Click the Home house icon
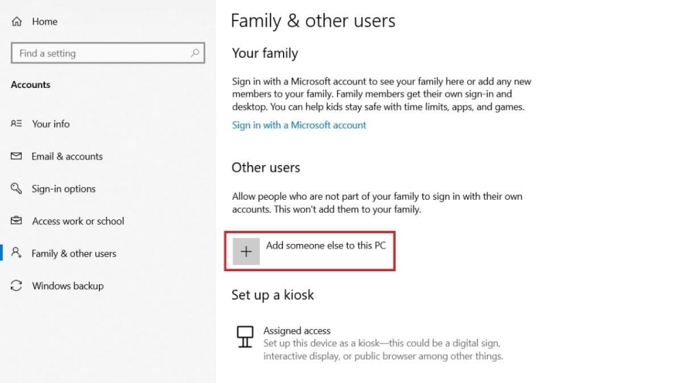This screenshot has width=682, height=383. 17,22
